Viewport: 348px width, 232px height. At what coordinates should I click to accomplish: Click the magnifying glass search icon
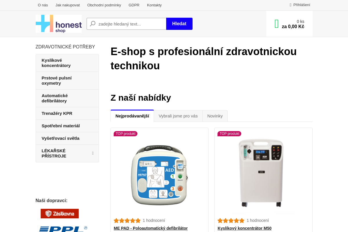point(92,23)
